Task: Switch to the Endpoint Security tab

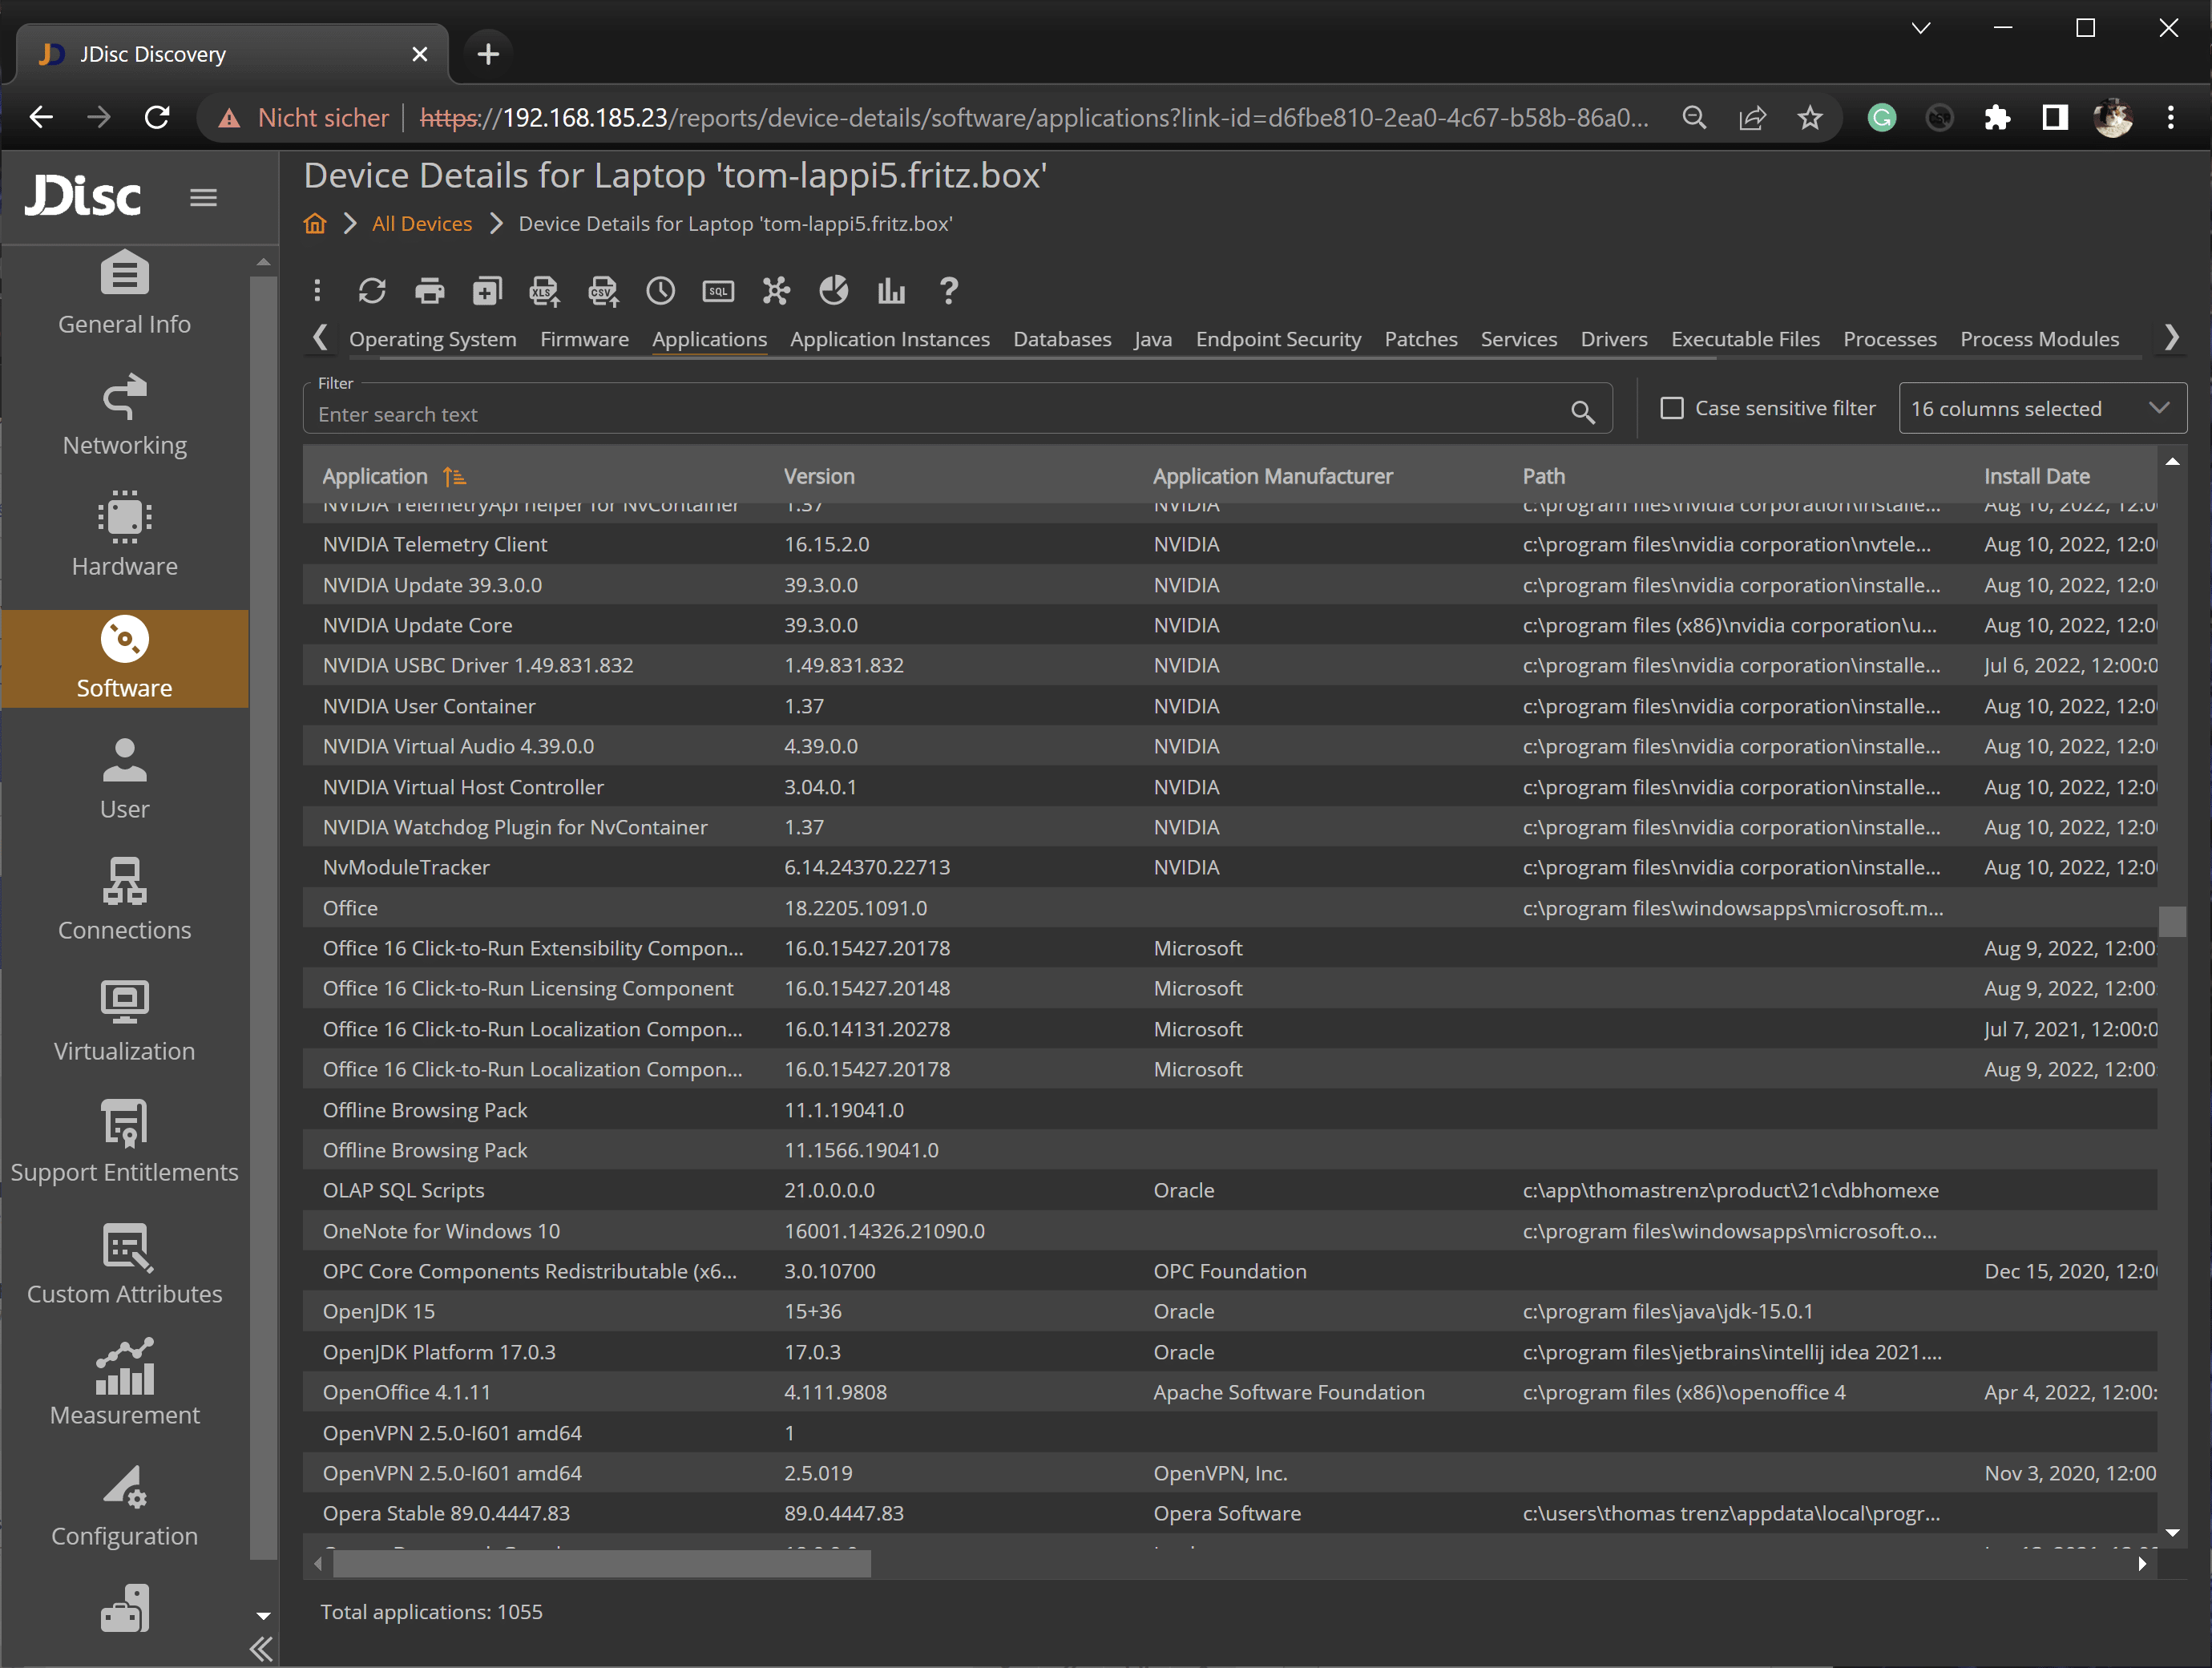Action: click(x=1277, y=339)
